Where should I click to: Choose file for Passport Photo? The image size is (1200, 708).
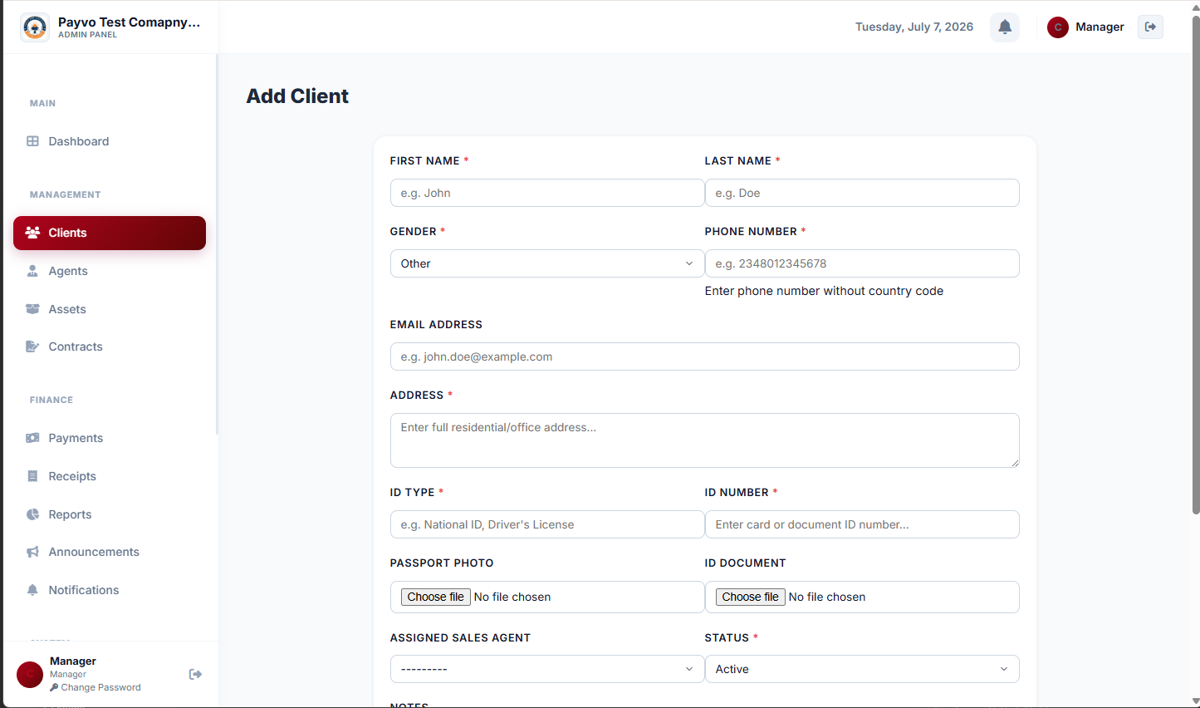tap(435, 597)
